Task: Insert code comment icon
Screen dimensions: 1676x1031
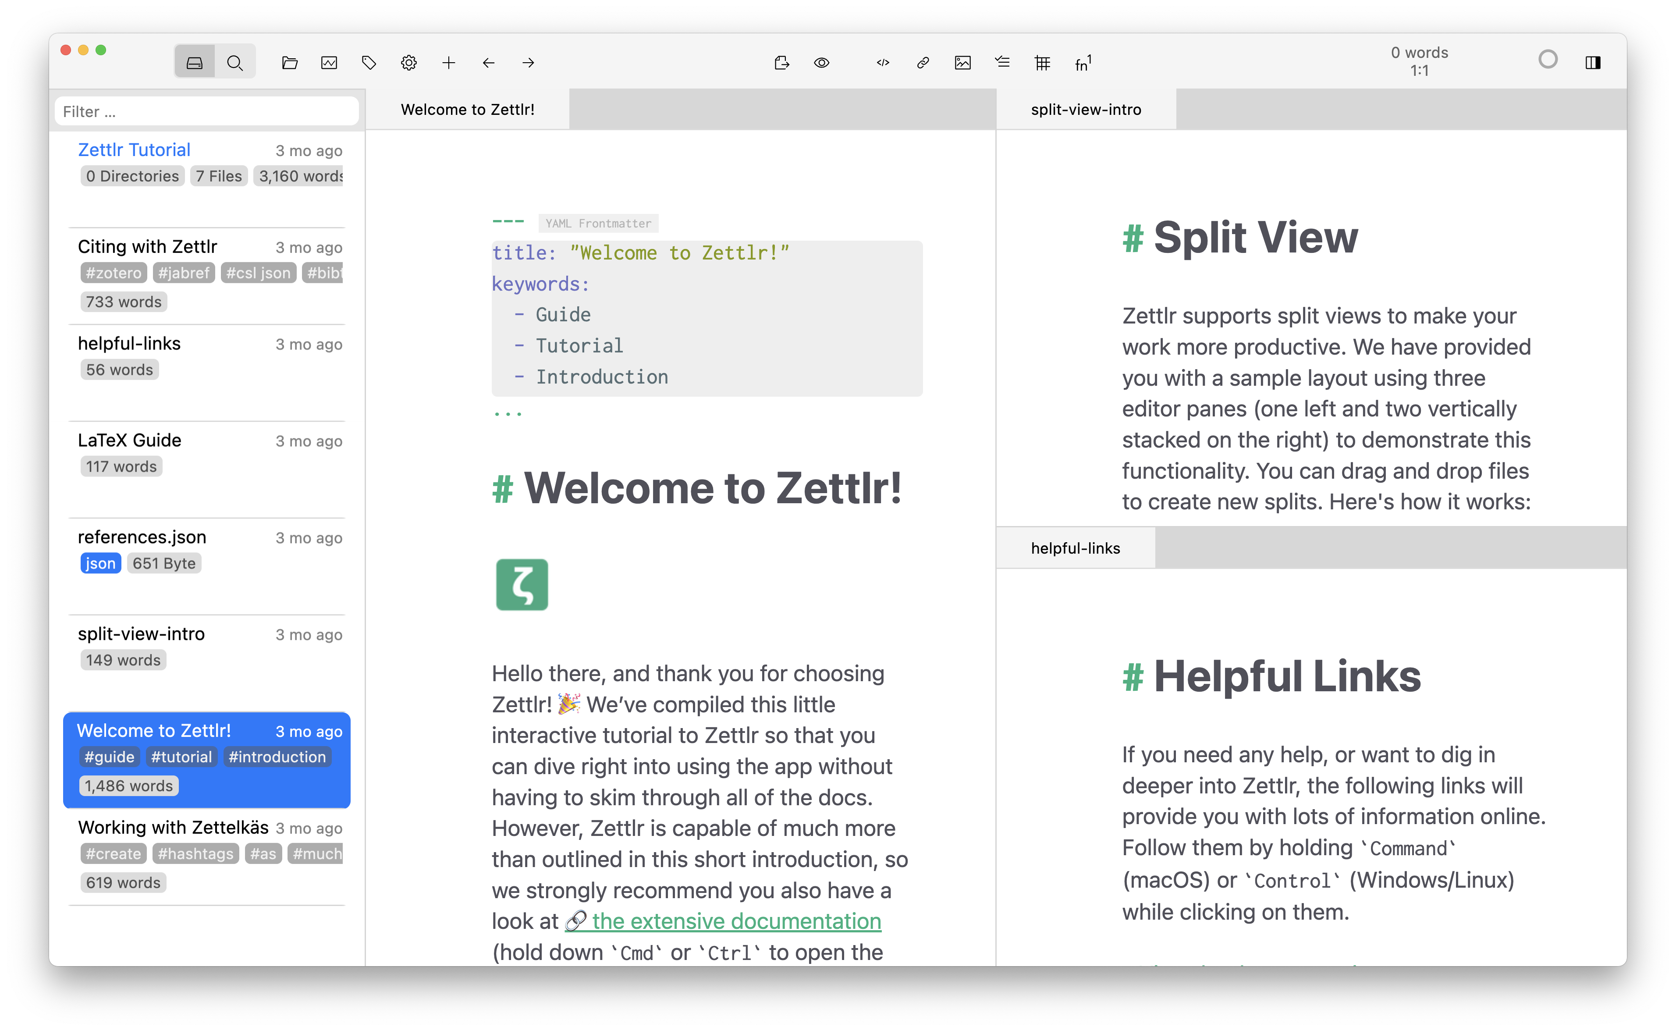Action: (x=883, y=63)
